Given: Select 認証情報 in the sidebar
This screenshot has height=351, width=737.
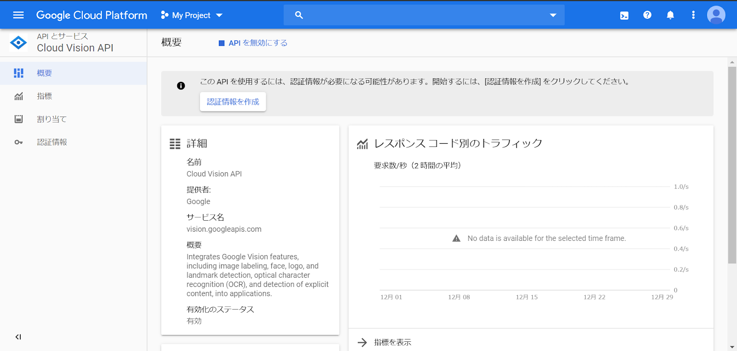Looking at the screenshot, I should [x=74, y=142].
